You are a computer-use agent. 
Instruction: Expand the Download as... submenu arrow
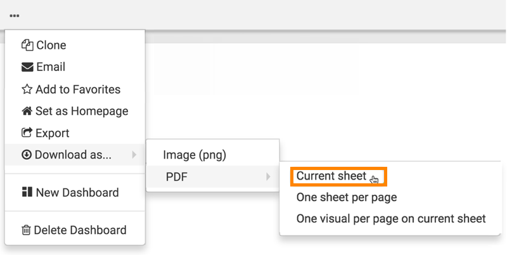coord(134,155)
